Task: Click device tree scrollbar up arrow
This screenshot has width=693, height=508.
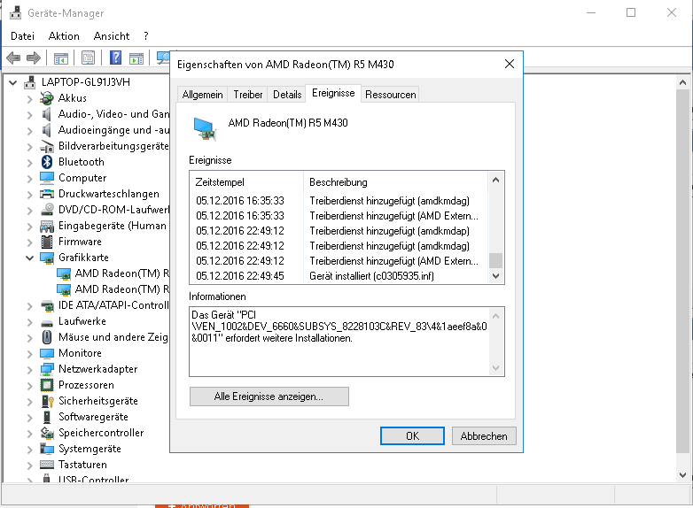Action: pyautogui.click(x=683, y=82)
